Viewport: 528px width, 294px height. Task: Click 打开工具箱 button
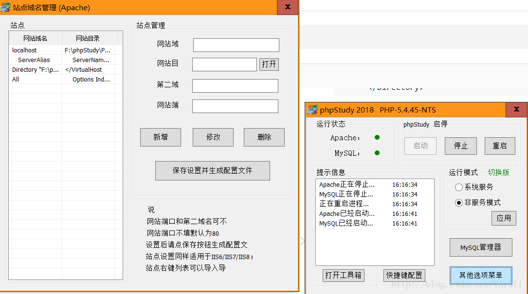click(343, 275)
